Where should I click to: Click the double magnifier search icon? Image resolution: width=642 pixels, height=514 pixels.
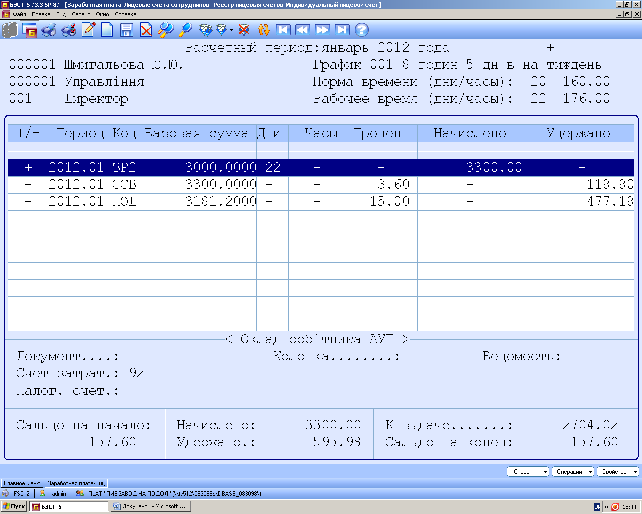166,30
